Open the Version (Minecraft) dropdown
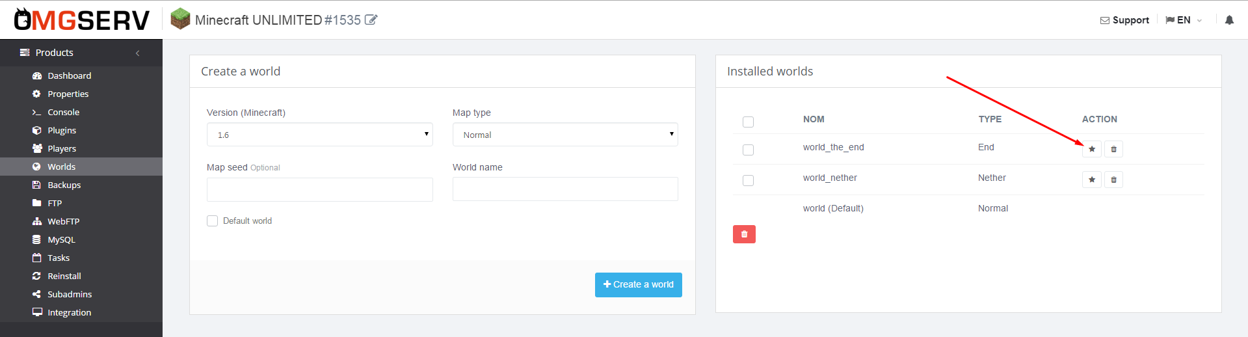This screenshot has width=1248, height=337. [x=320, y=135]
